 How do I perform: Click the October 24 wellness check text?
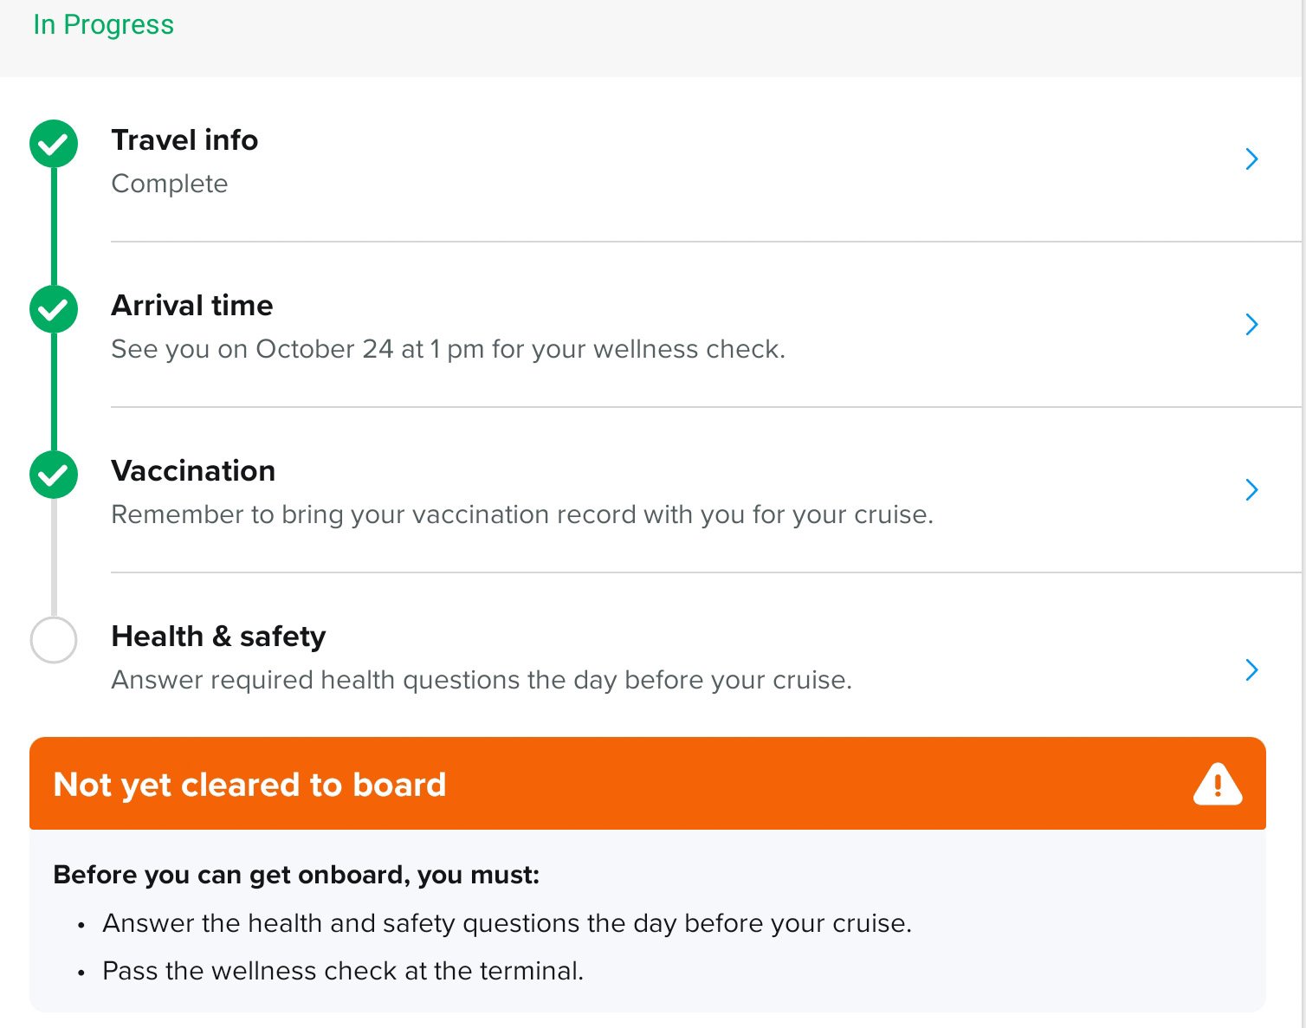449,349
